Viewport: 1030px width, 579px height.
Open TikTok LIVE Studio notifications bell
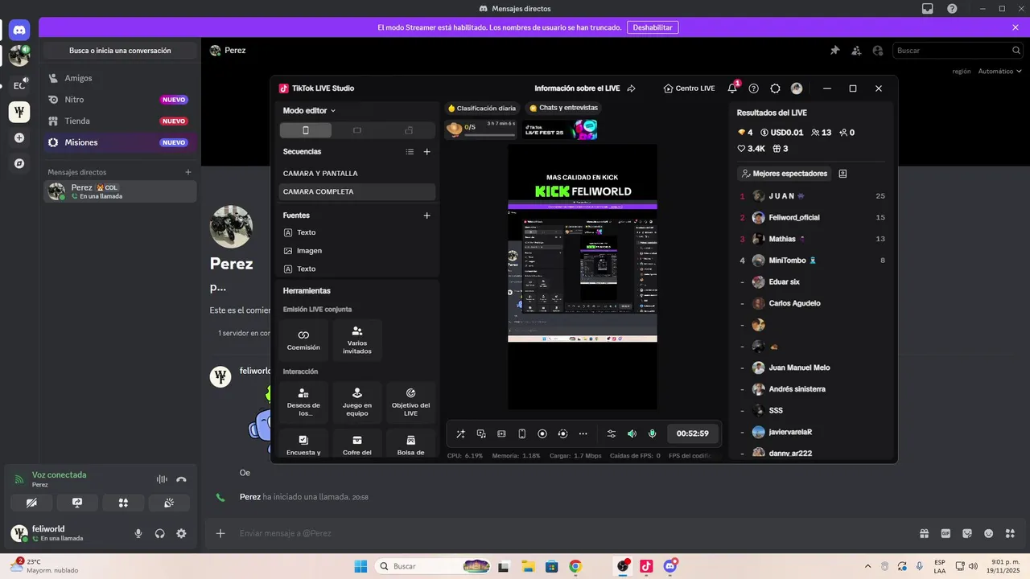pos(732,88)
